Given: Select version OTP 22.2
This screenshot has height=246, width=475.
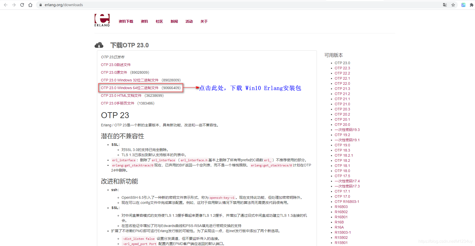Looking at the screenshot, I should pos(342,73).
